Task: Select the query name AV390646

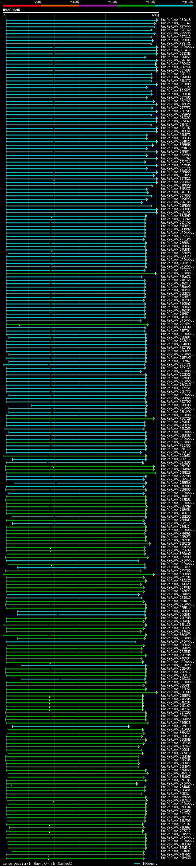Action: click(11, 10)
